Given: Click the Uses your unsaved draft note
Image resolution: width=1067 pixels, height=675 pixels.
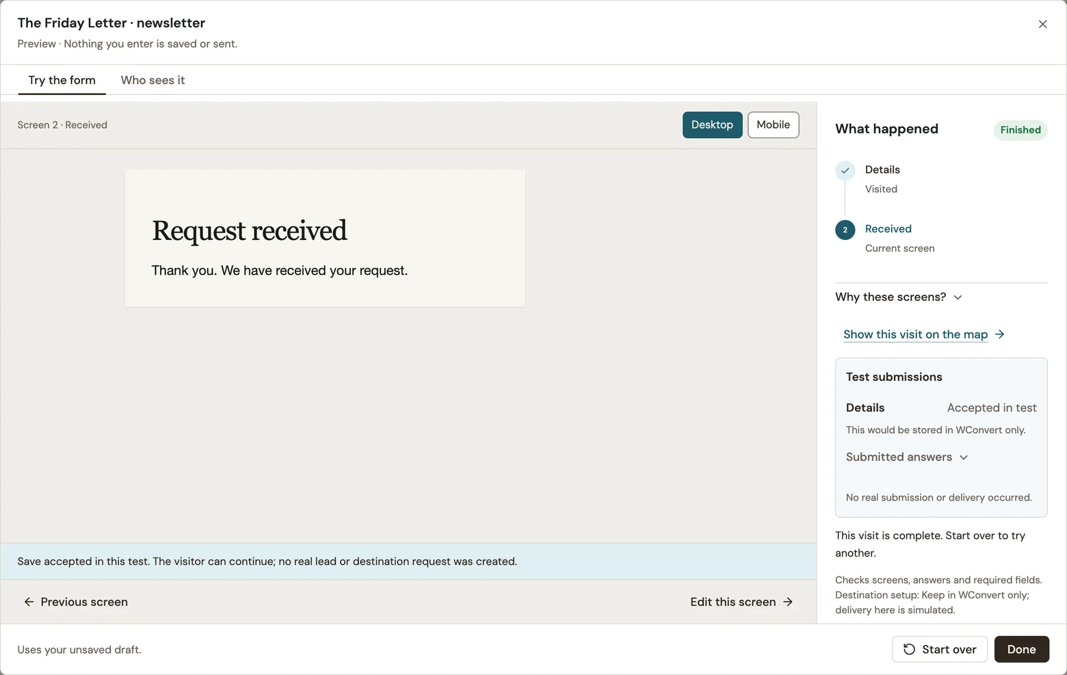Looking at the screenshot, I should [x=79, y=650].
